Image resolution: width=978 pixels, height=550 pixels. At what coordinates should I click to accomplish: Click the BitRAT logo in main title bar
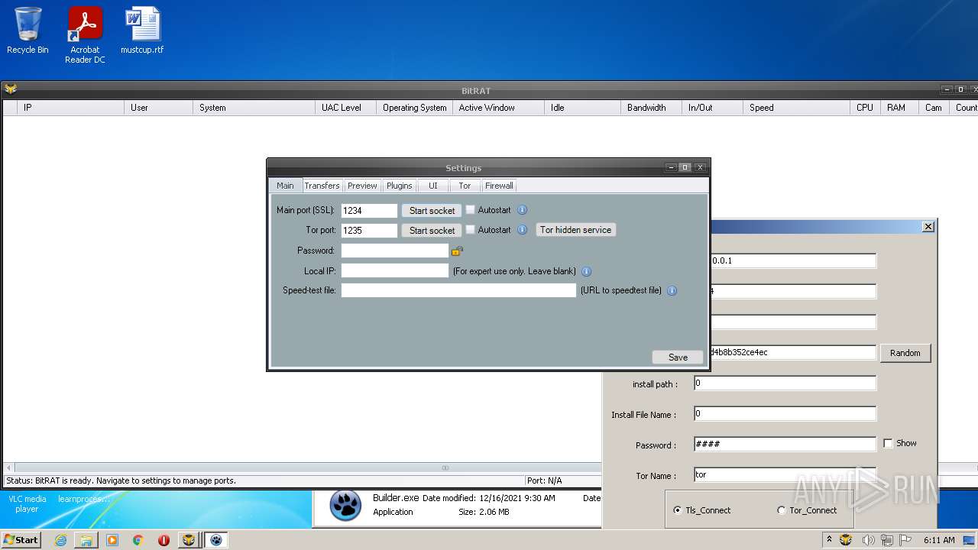tap(11, 89)
